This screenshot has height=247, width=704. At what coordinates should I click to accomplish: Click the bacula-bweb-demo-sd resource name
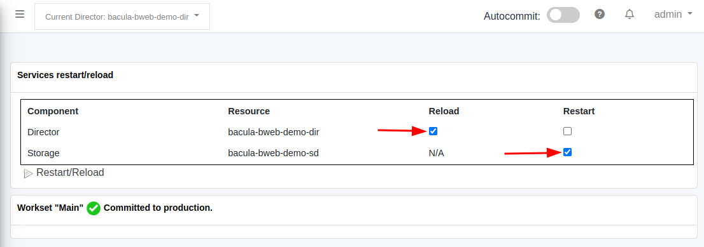pos(273,153)
